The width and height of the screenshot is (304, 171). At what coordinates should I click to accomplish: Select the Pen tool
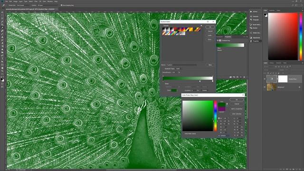pyautogui.click(x=2, y=56)
